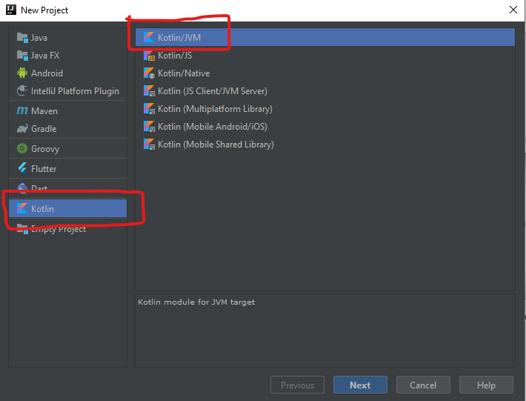Click the Cancel button
Viewport: 526px width, 401px height.
tap(423, 385)
